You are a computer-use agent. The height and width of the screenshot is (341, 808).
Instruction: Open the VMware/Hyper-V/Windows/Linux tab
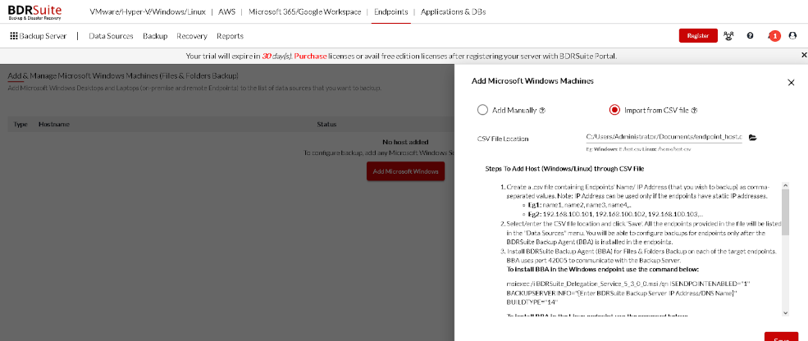tap(147, 11)
